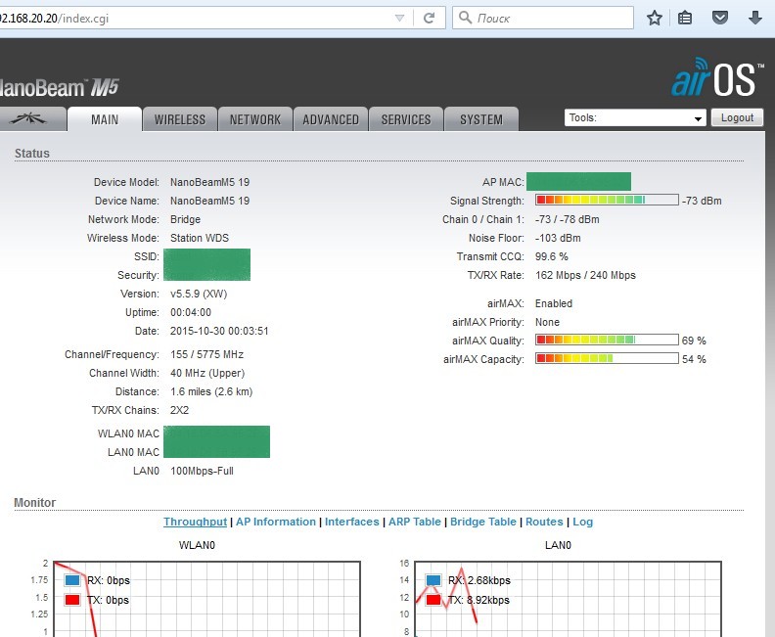Select the 155 / 5775 MHz frequency text

pyautogui.click(x=206, y=354)
